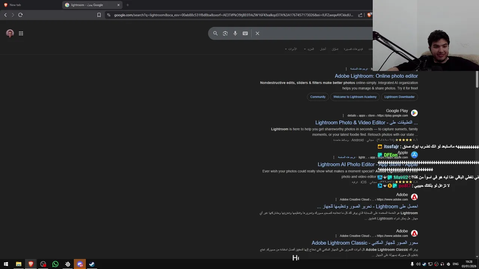Open more options dots for the Lightroom Classic result
The image size is (479, 269).
336,236
